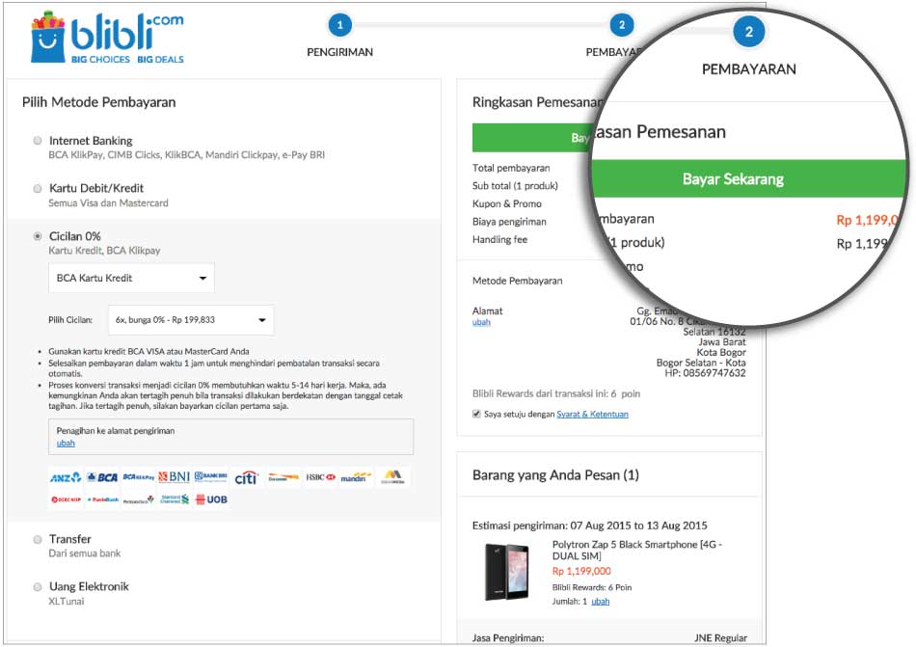Click the BCA bank logo
The height and width of the screenshot is (647, 916).
pyautogui.click(x=102, y=477)
